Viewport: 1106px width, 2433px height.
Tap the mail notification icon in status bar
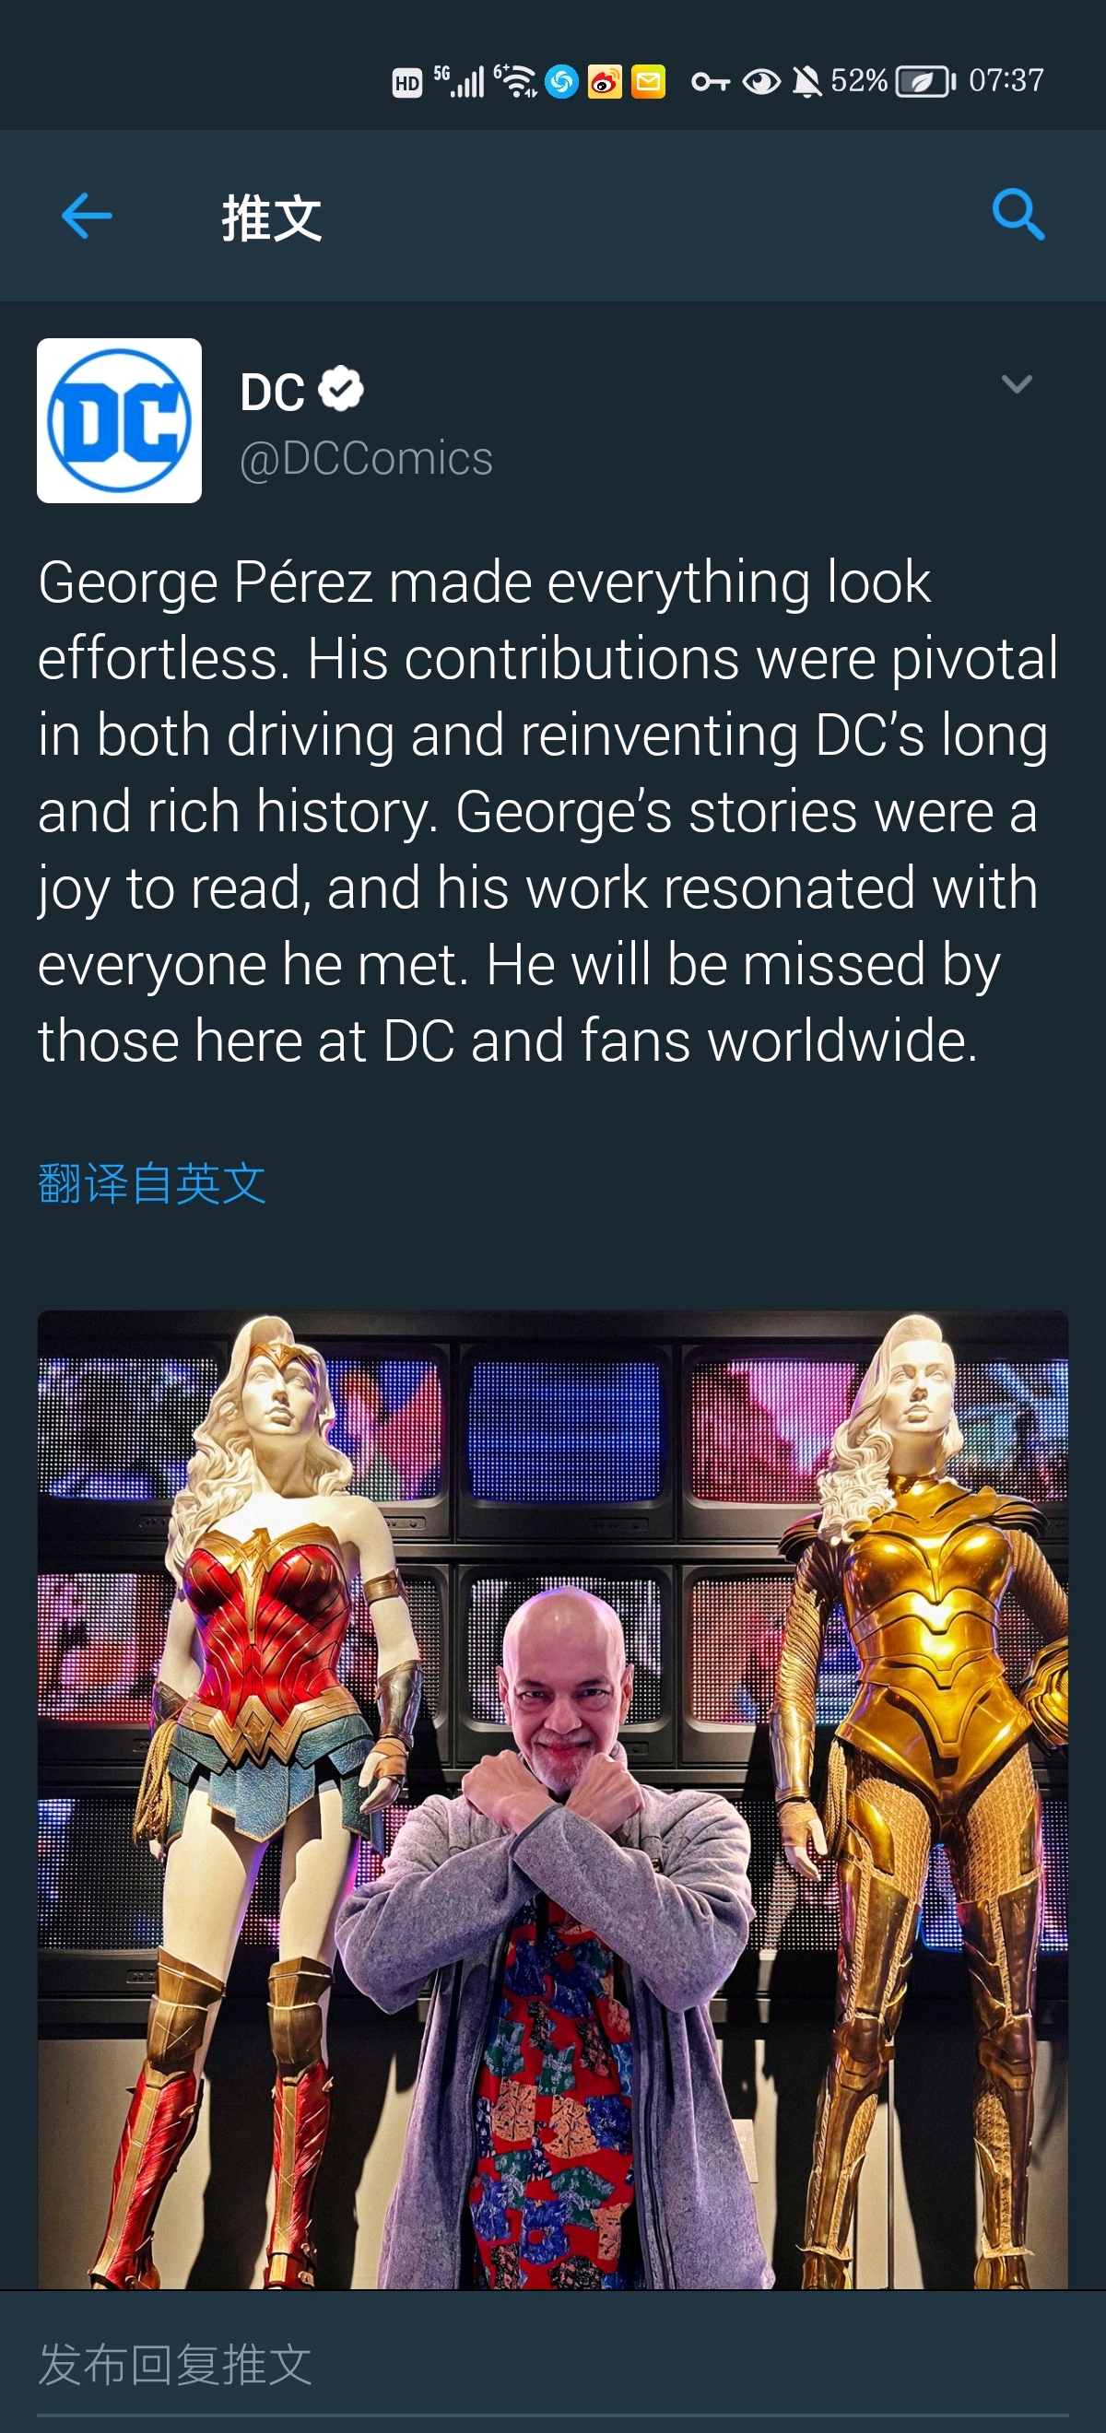(x=648, y=82)
